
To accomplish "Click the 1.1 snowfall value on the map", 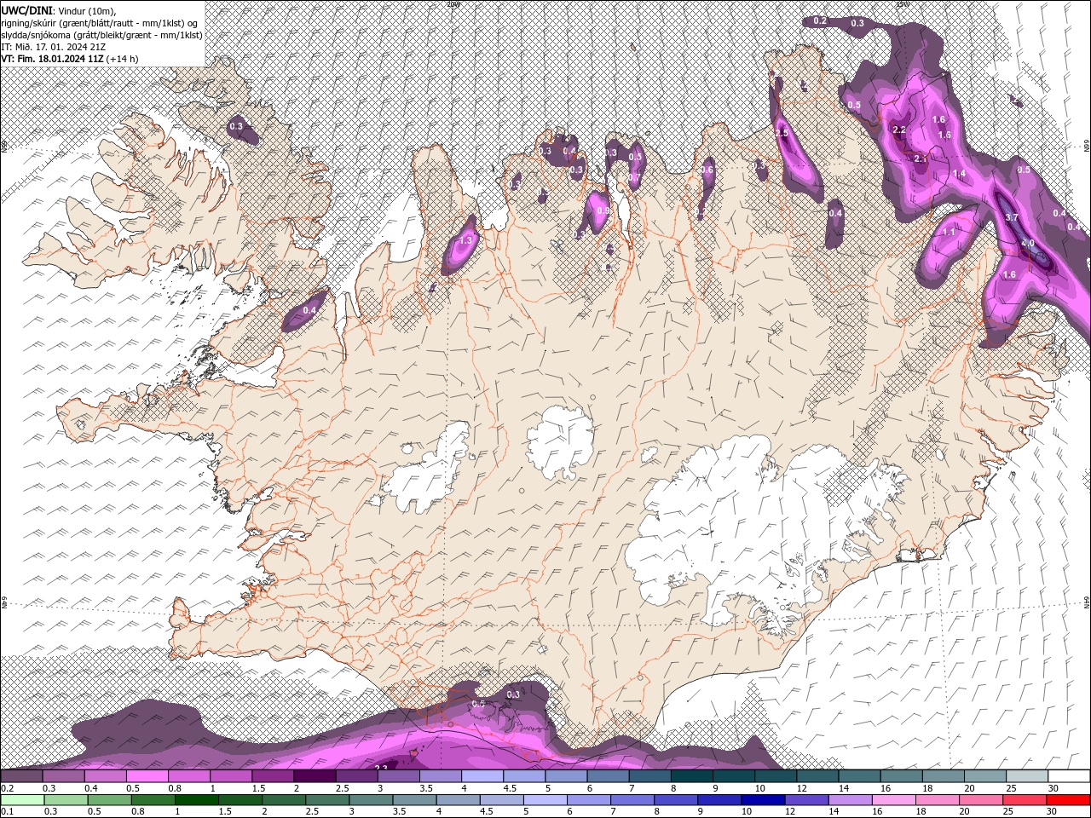I will (x=949, y=232).
